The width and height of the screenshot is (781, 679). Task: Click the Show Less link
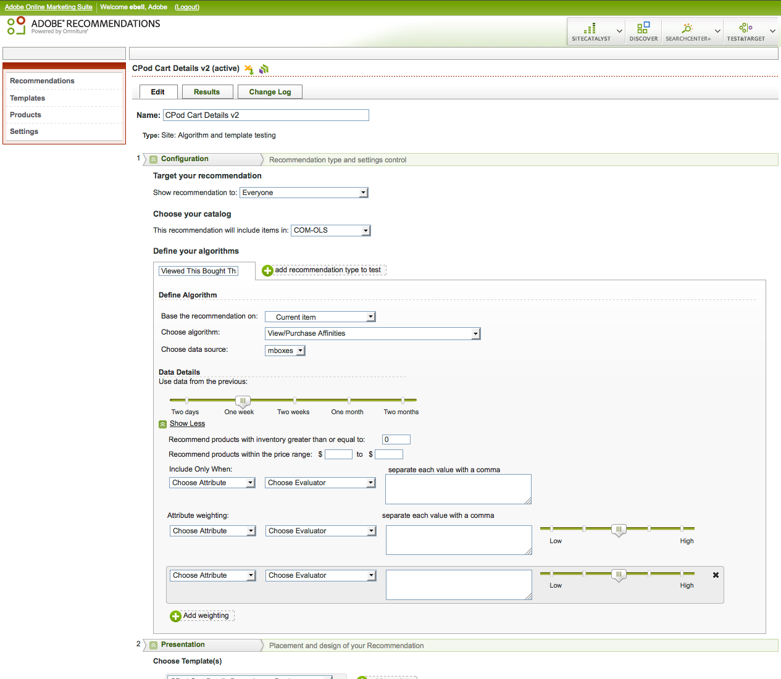point(187,423)
